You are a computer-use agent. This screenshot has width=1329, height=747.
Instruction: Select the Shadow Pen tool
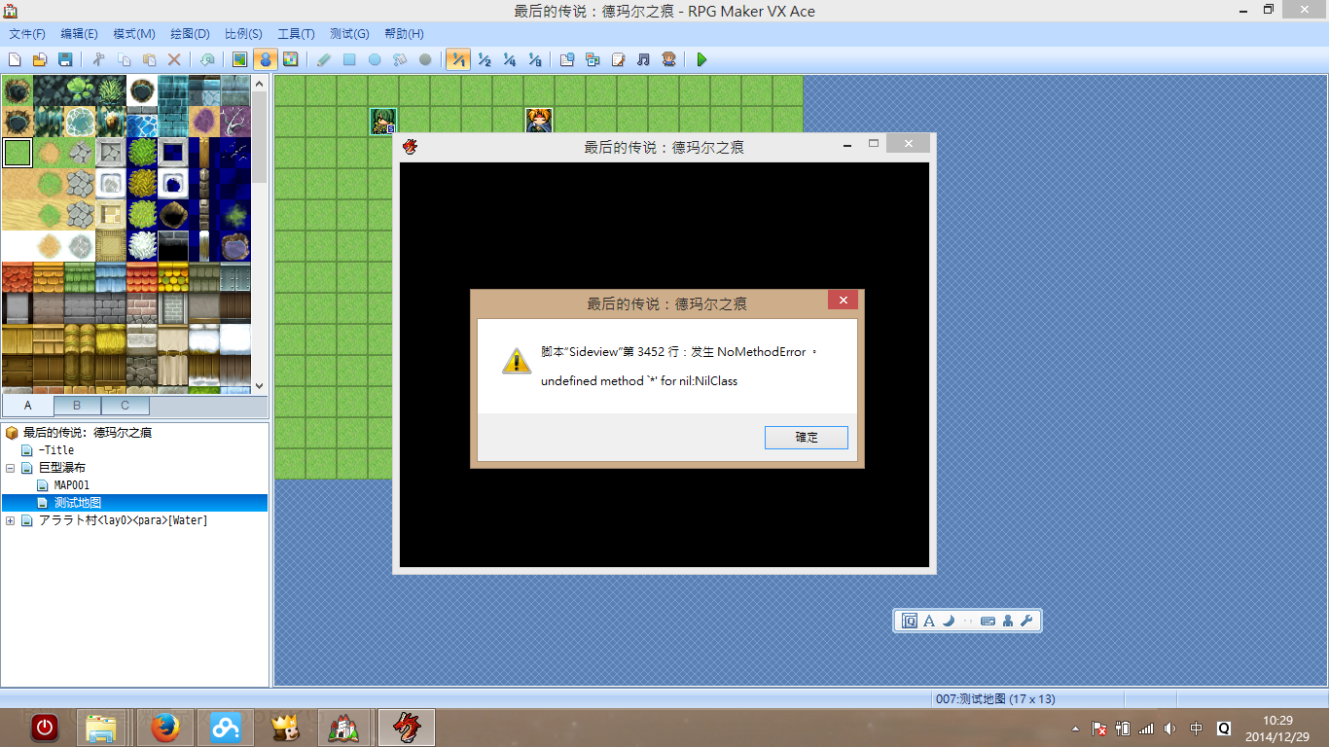coord(425,59)
